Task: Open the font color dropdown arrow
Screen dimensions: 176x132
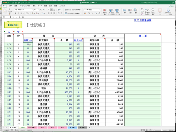Action: click(39, 13)
